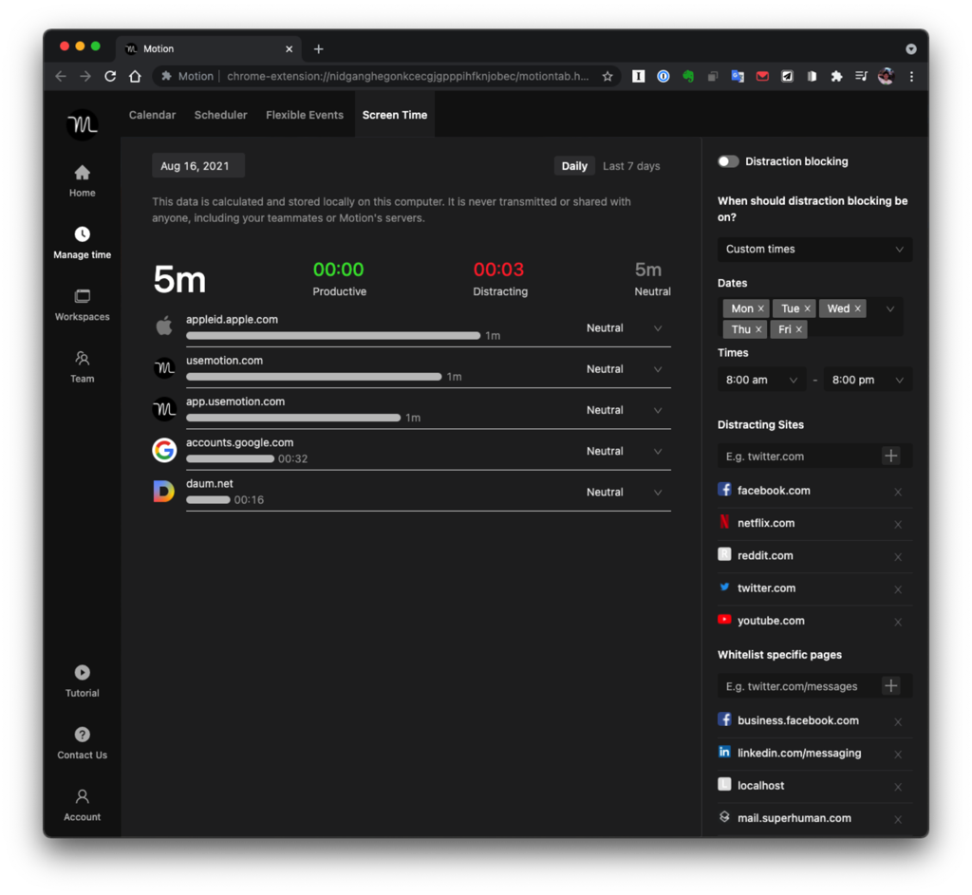Add a distracting site with the plus icon

pyautogui.click(x=890, y=457)
